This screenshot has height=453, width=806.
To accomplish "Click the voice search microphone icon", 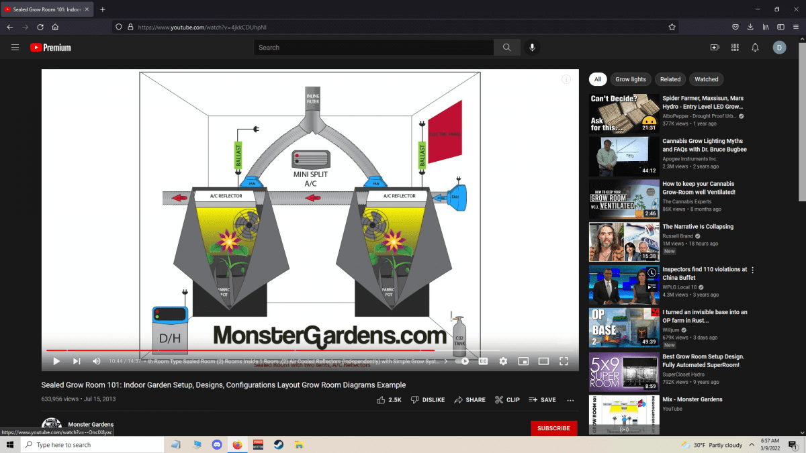I will pos(532,48).
